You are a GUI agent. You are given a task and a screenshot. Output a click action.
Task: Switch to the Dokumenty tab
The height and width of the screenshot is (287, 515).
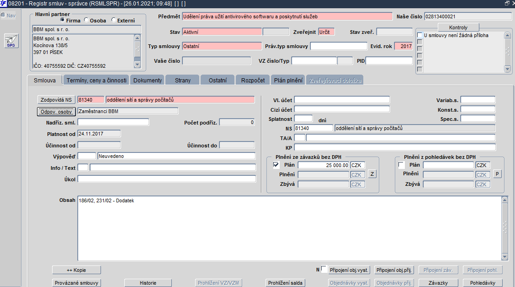coord(148,80)
